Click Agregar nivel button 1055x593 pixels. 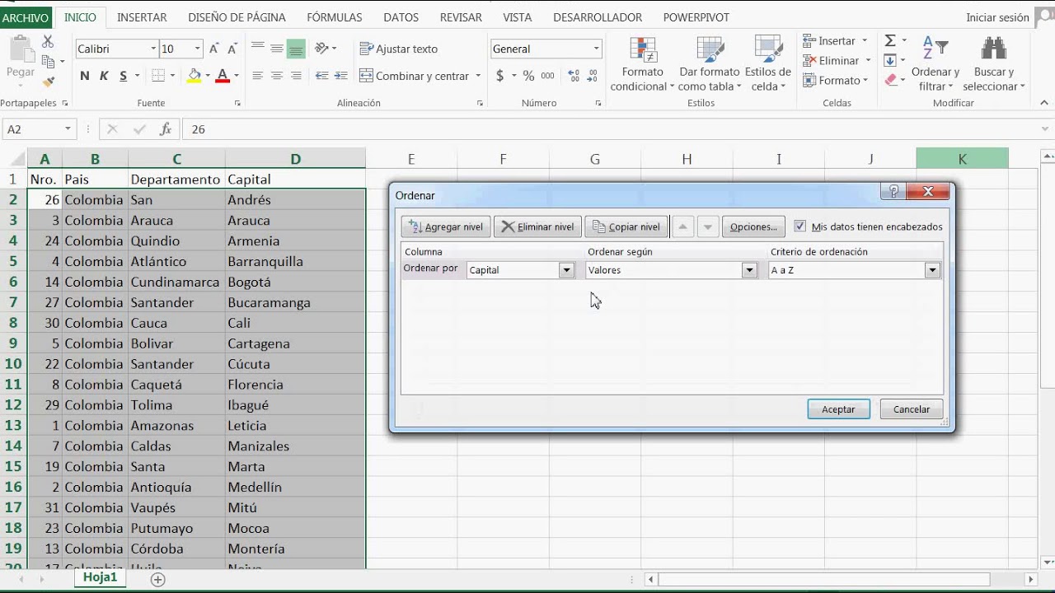446,227
